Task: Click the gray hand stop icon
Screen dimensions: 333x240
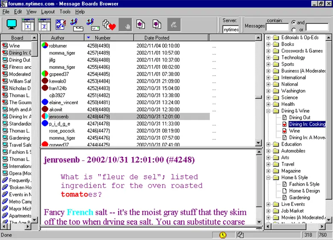Action: 125,25
